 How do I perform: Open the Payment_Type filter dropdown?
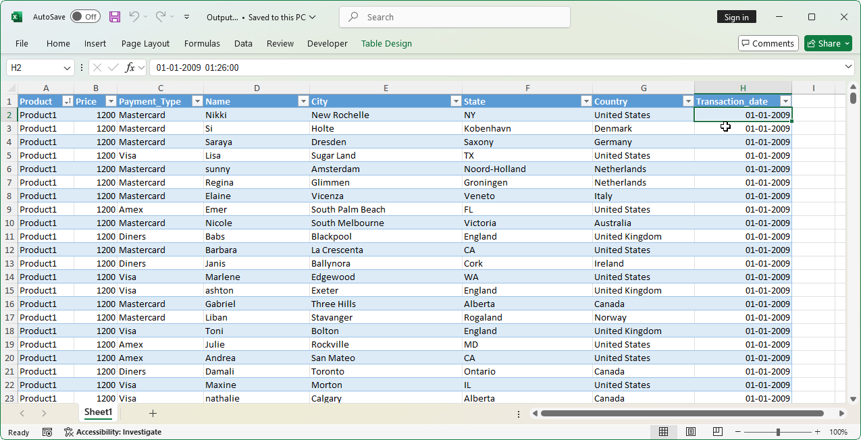pyautogui.click(x=197, y=101)
